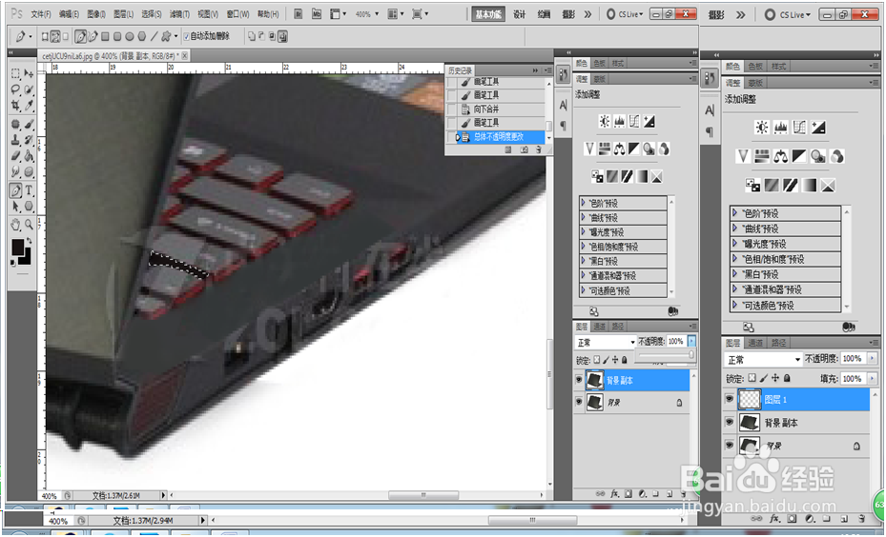Expand the "曲线"预设 list in left window
The width and height of the screenshot is (886, 537).
(x=584, y=217)
